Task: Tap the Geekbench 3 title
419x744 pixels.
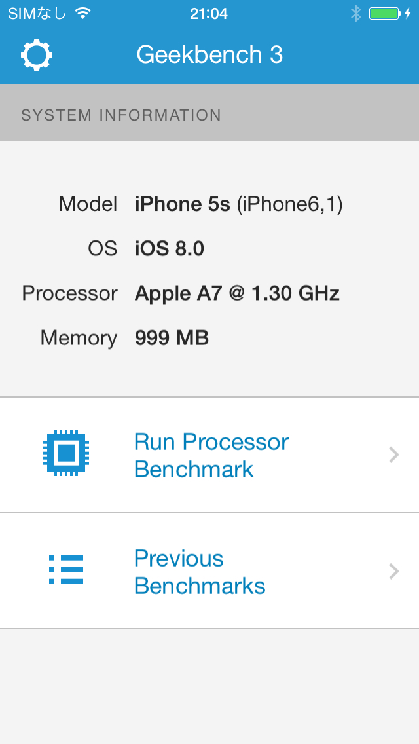Action: point(209,55)
